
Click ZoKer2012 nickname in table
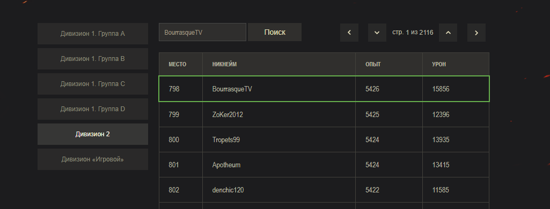coord(228,114)
